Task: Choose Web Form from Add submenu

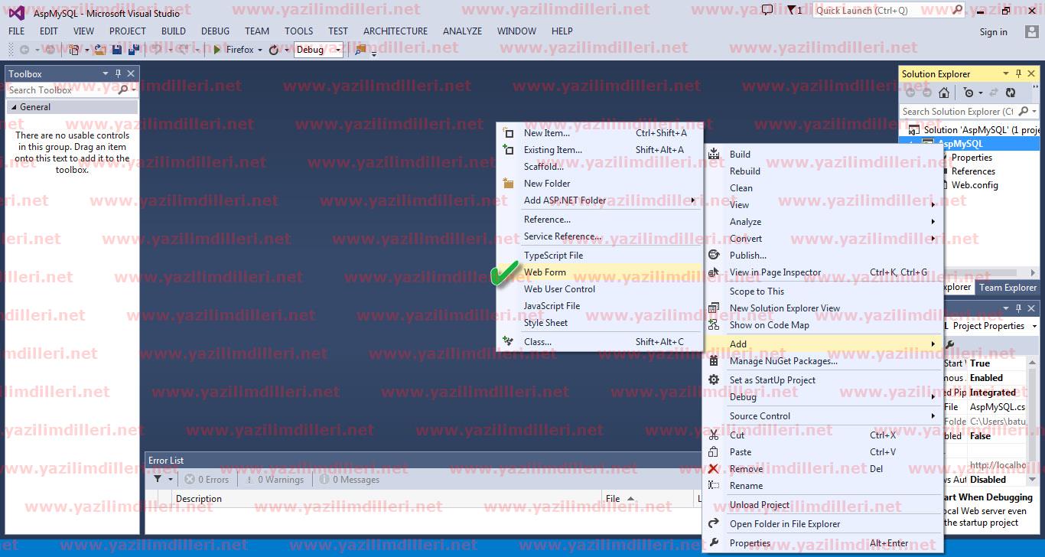Action: click(x=600, y=272)
